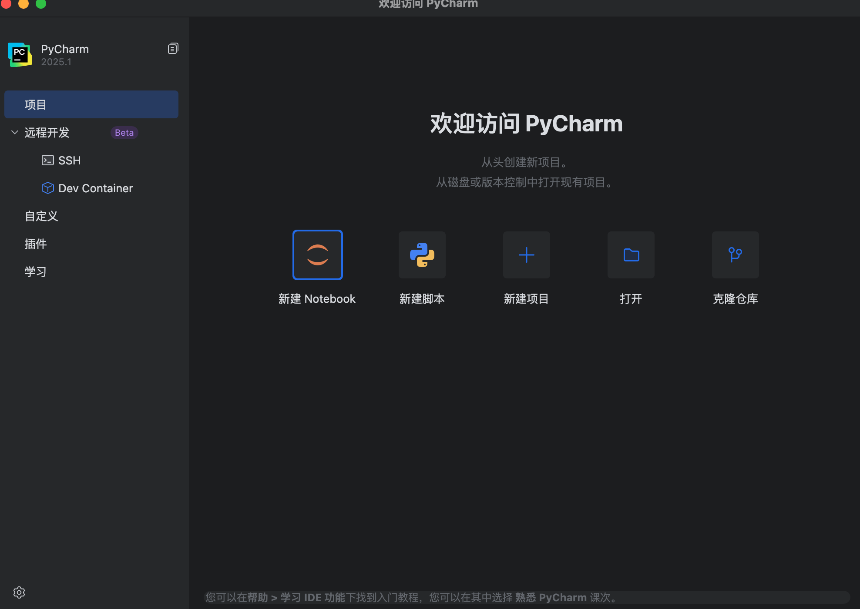Click the 新建项目 label text
The width and height of the screenshot is (860, 609).
pyautogui.click(x=526, y=299)
